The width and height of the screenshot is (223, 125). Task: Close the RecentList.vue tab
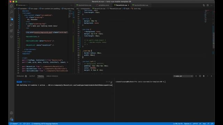tap(129, 5)
